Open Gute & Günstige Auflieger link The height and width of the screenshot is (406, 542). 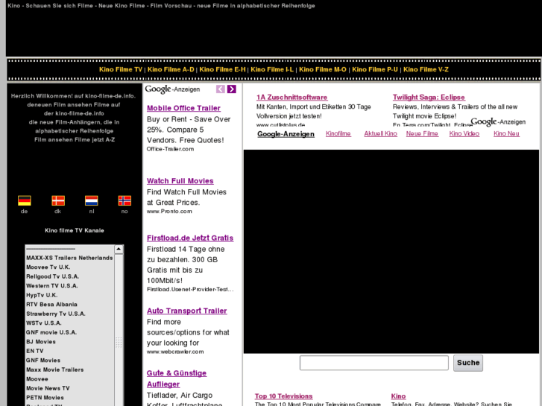177,378
